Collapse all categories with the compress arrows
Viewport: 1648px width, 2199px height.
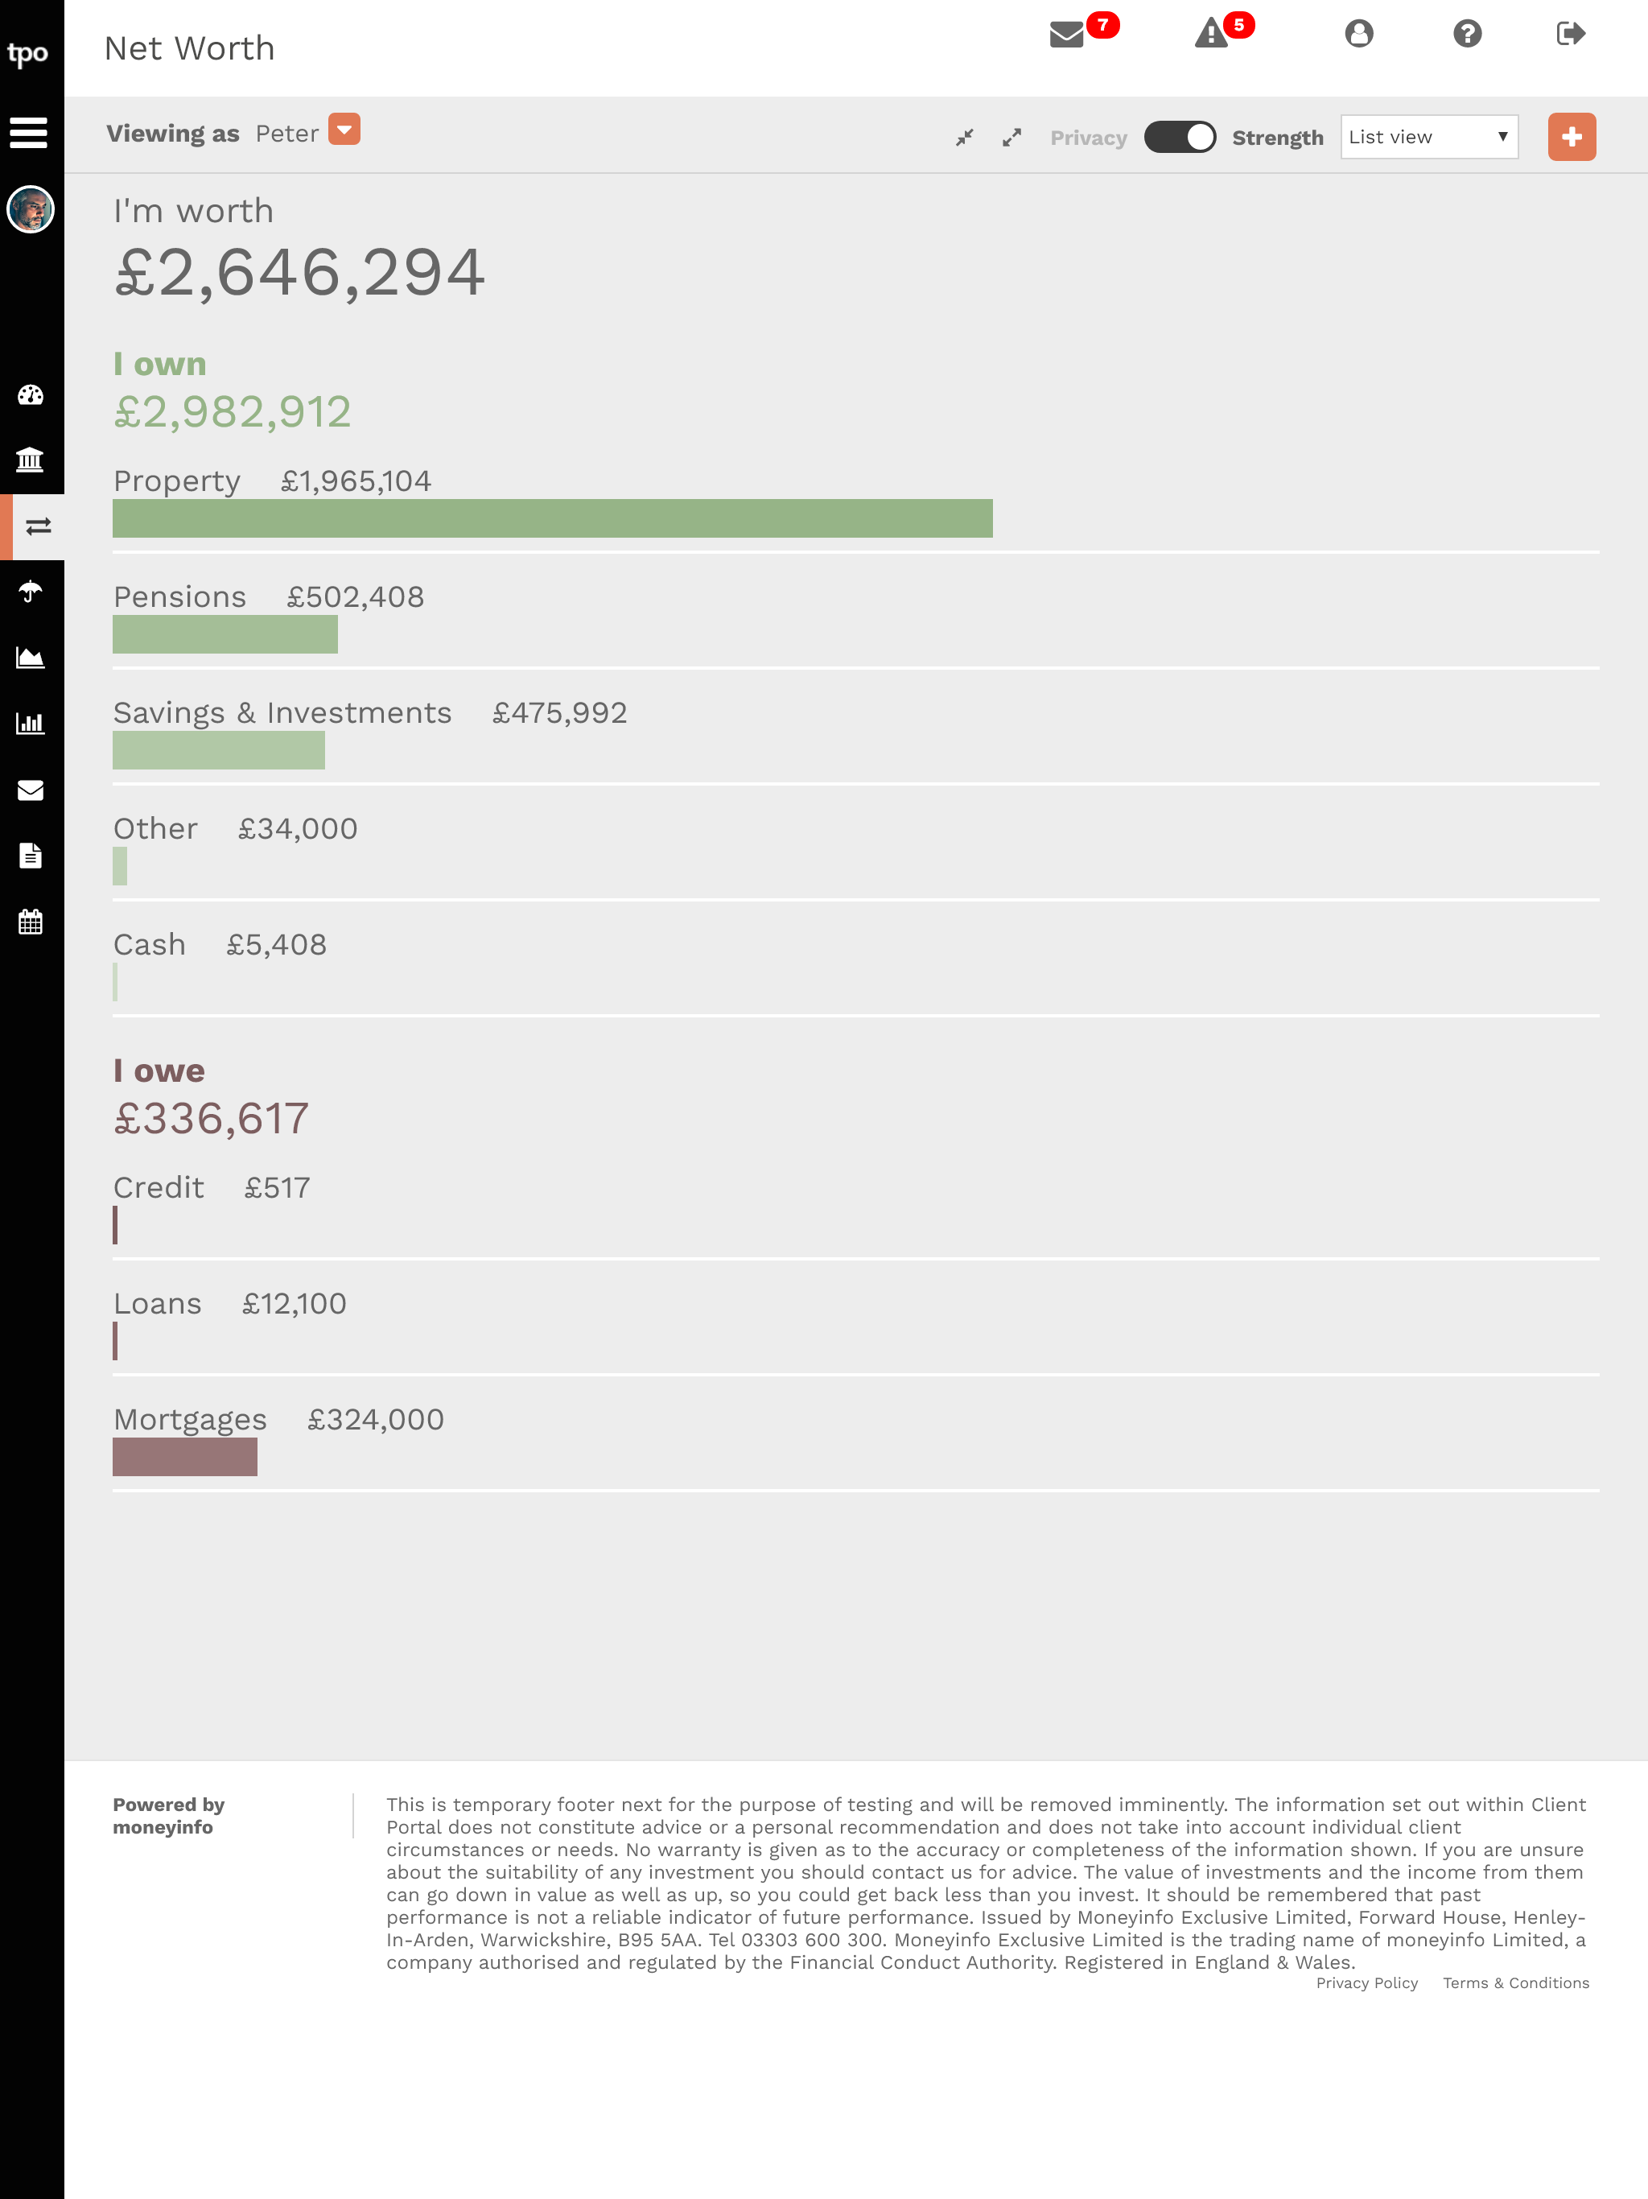pyautogui.click(x=964, y=138)
